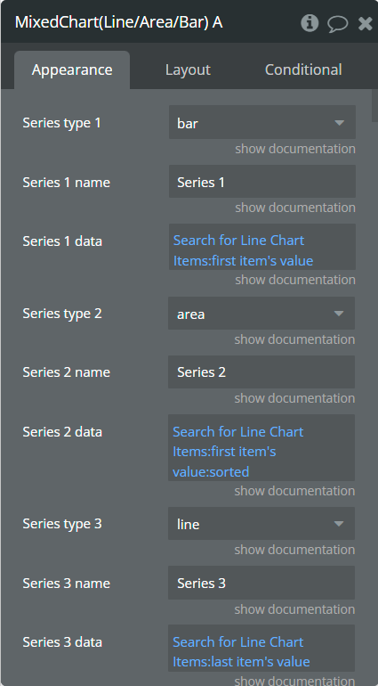This screenshot has width=378, height=686.
Task: Edit the Series 1 data expression
Action: pyautogui.click(x=262, y=247)
